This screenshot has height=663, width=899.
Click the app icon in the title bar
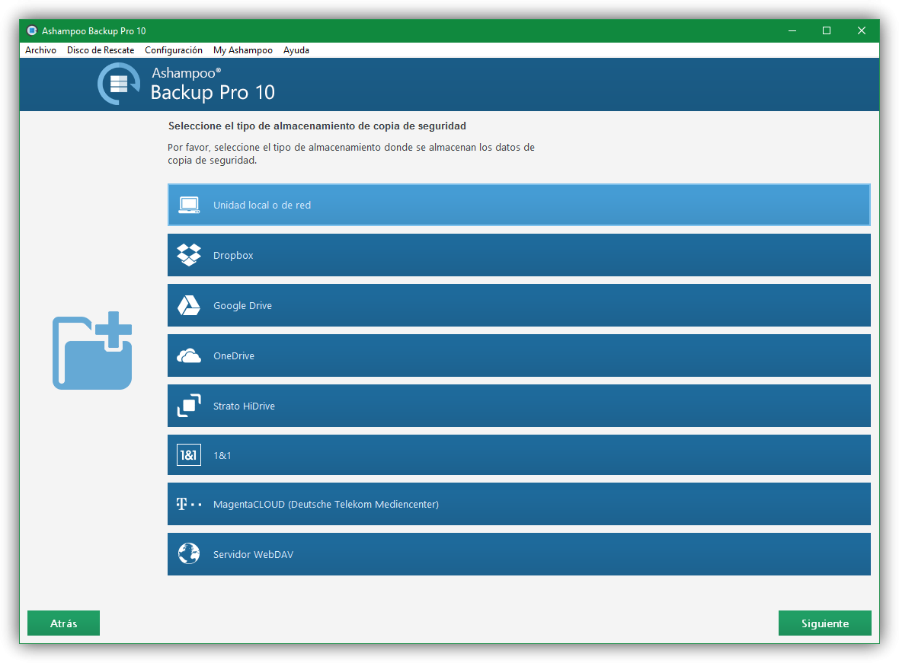(31, 30)
